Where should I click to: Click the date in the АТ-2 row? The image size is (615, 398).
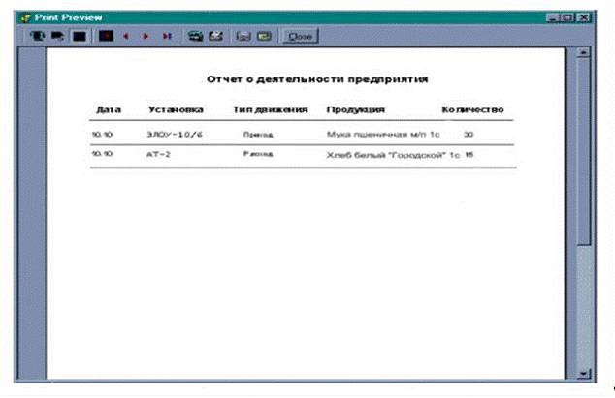[x=102, y=154]
